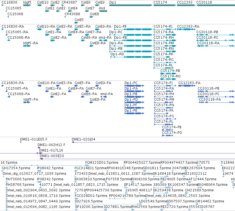This screenshot has width=235, height=211.
Task: Select protein imd-PA
Action: pyautogui.click(x=107, y=94)
